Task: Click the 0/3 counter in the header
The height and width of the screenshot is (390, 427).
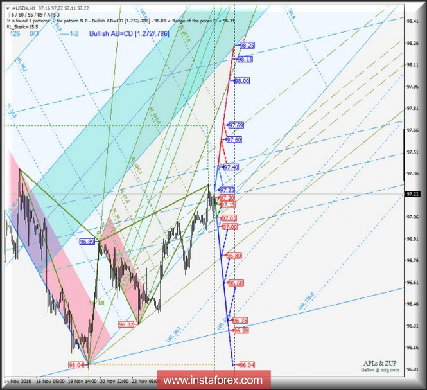Action: click(x=34, y=33)
